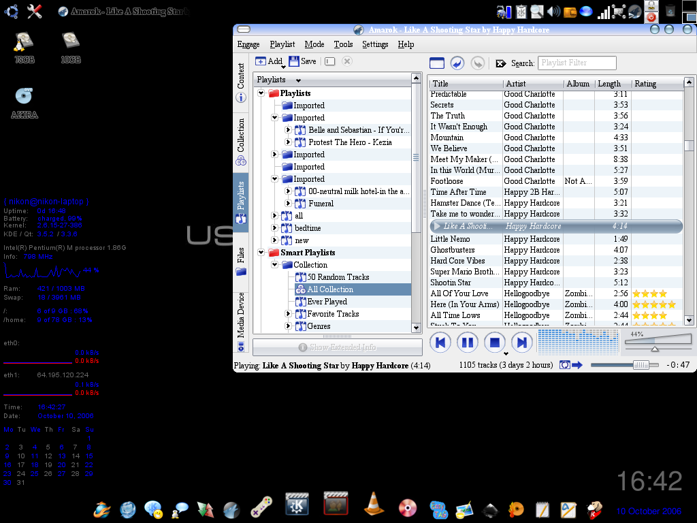
Task: Toggle the Collection sidebar tab
Action: tap(241, 142)
